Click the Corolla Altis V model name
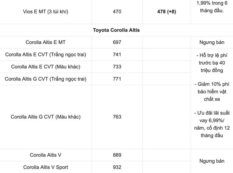 point(46,155)
